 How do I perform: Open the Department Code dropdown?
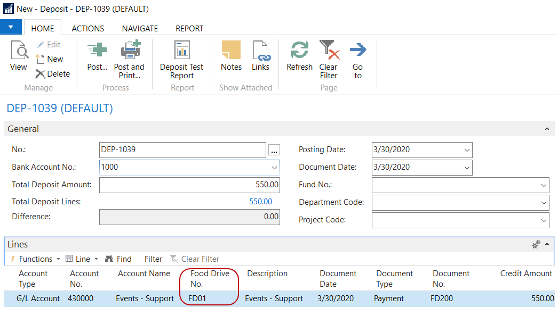544,203
